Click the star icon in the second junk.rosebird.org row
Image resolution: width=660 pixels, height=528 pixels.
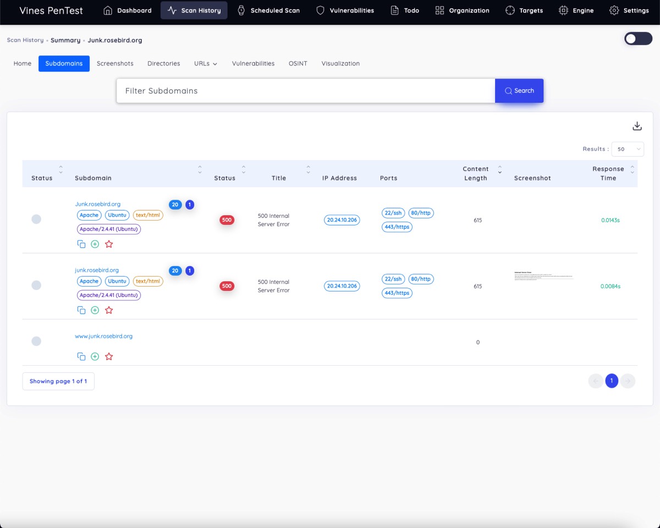(109, 310)
